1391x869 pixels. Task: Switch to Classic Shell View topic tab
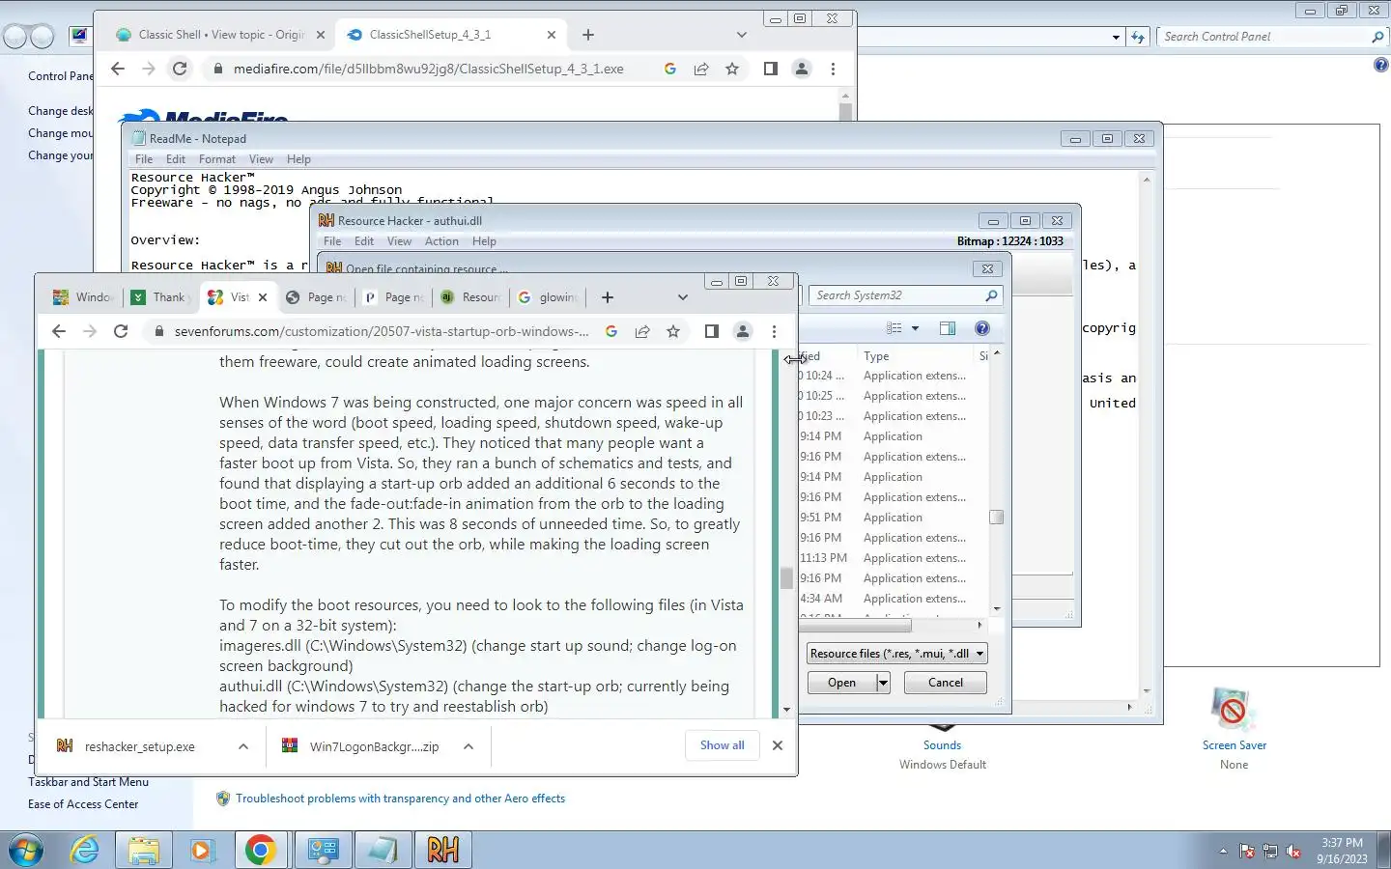click(x=220, y=35)
